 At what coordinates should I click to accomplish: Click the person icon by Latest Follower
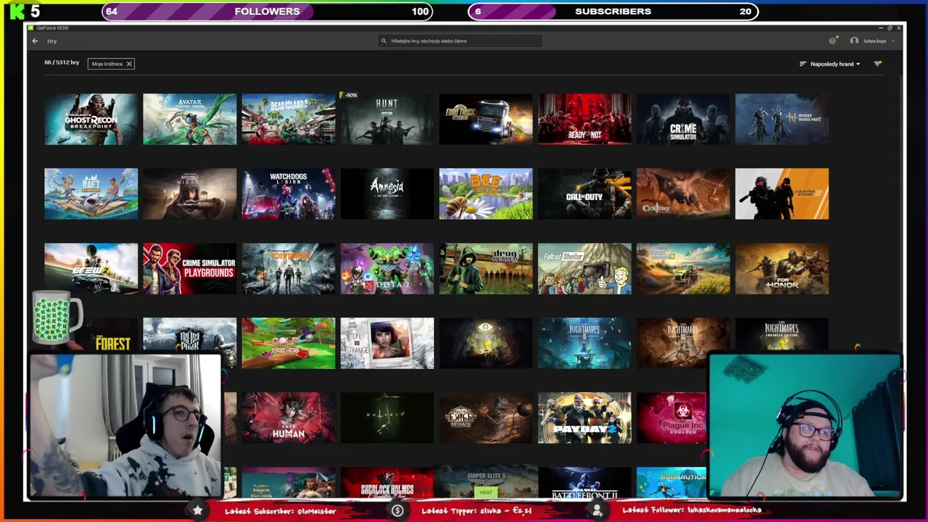coord(597,511)
